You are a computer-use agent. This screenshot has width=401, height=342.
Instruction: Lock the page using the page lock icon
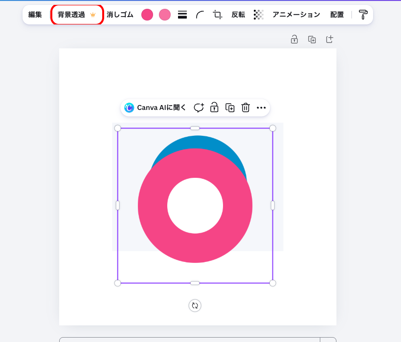coord(294,40)
